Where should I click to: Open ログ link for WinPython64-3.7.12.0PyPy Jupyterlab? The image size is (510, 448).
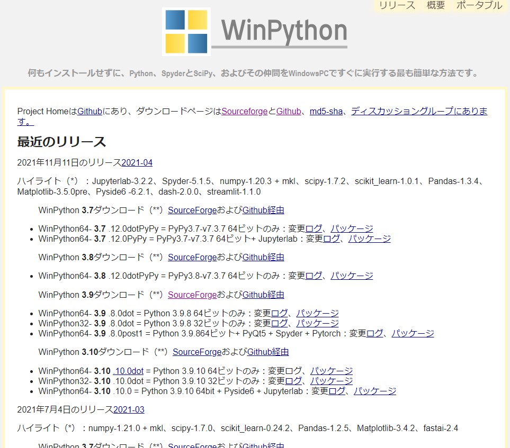point(331,239)
